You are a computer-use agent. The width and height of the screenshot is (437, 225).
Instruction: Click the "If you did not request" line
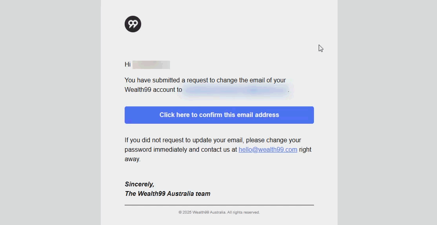[x=213, y=140]
